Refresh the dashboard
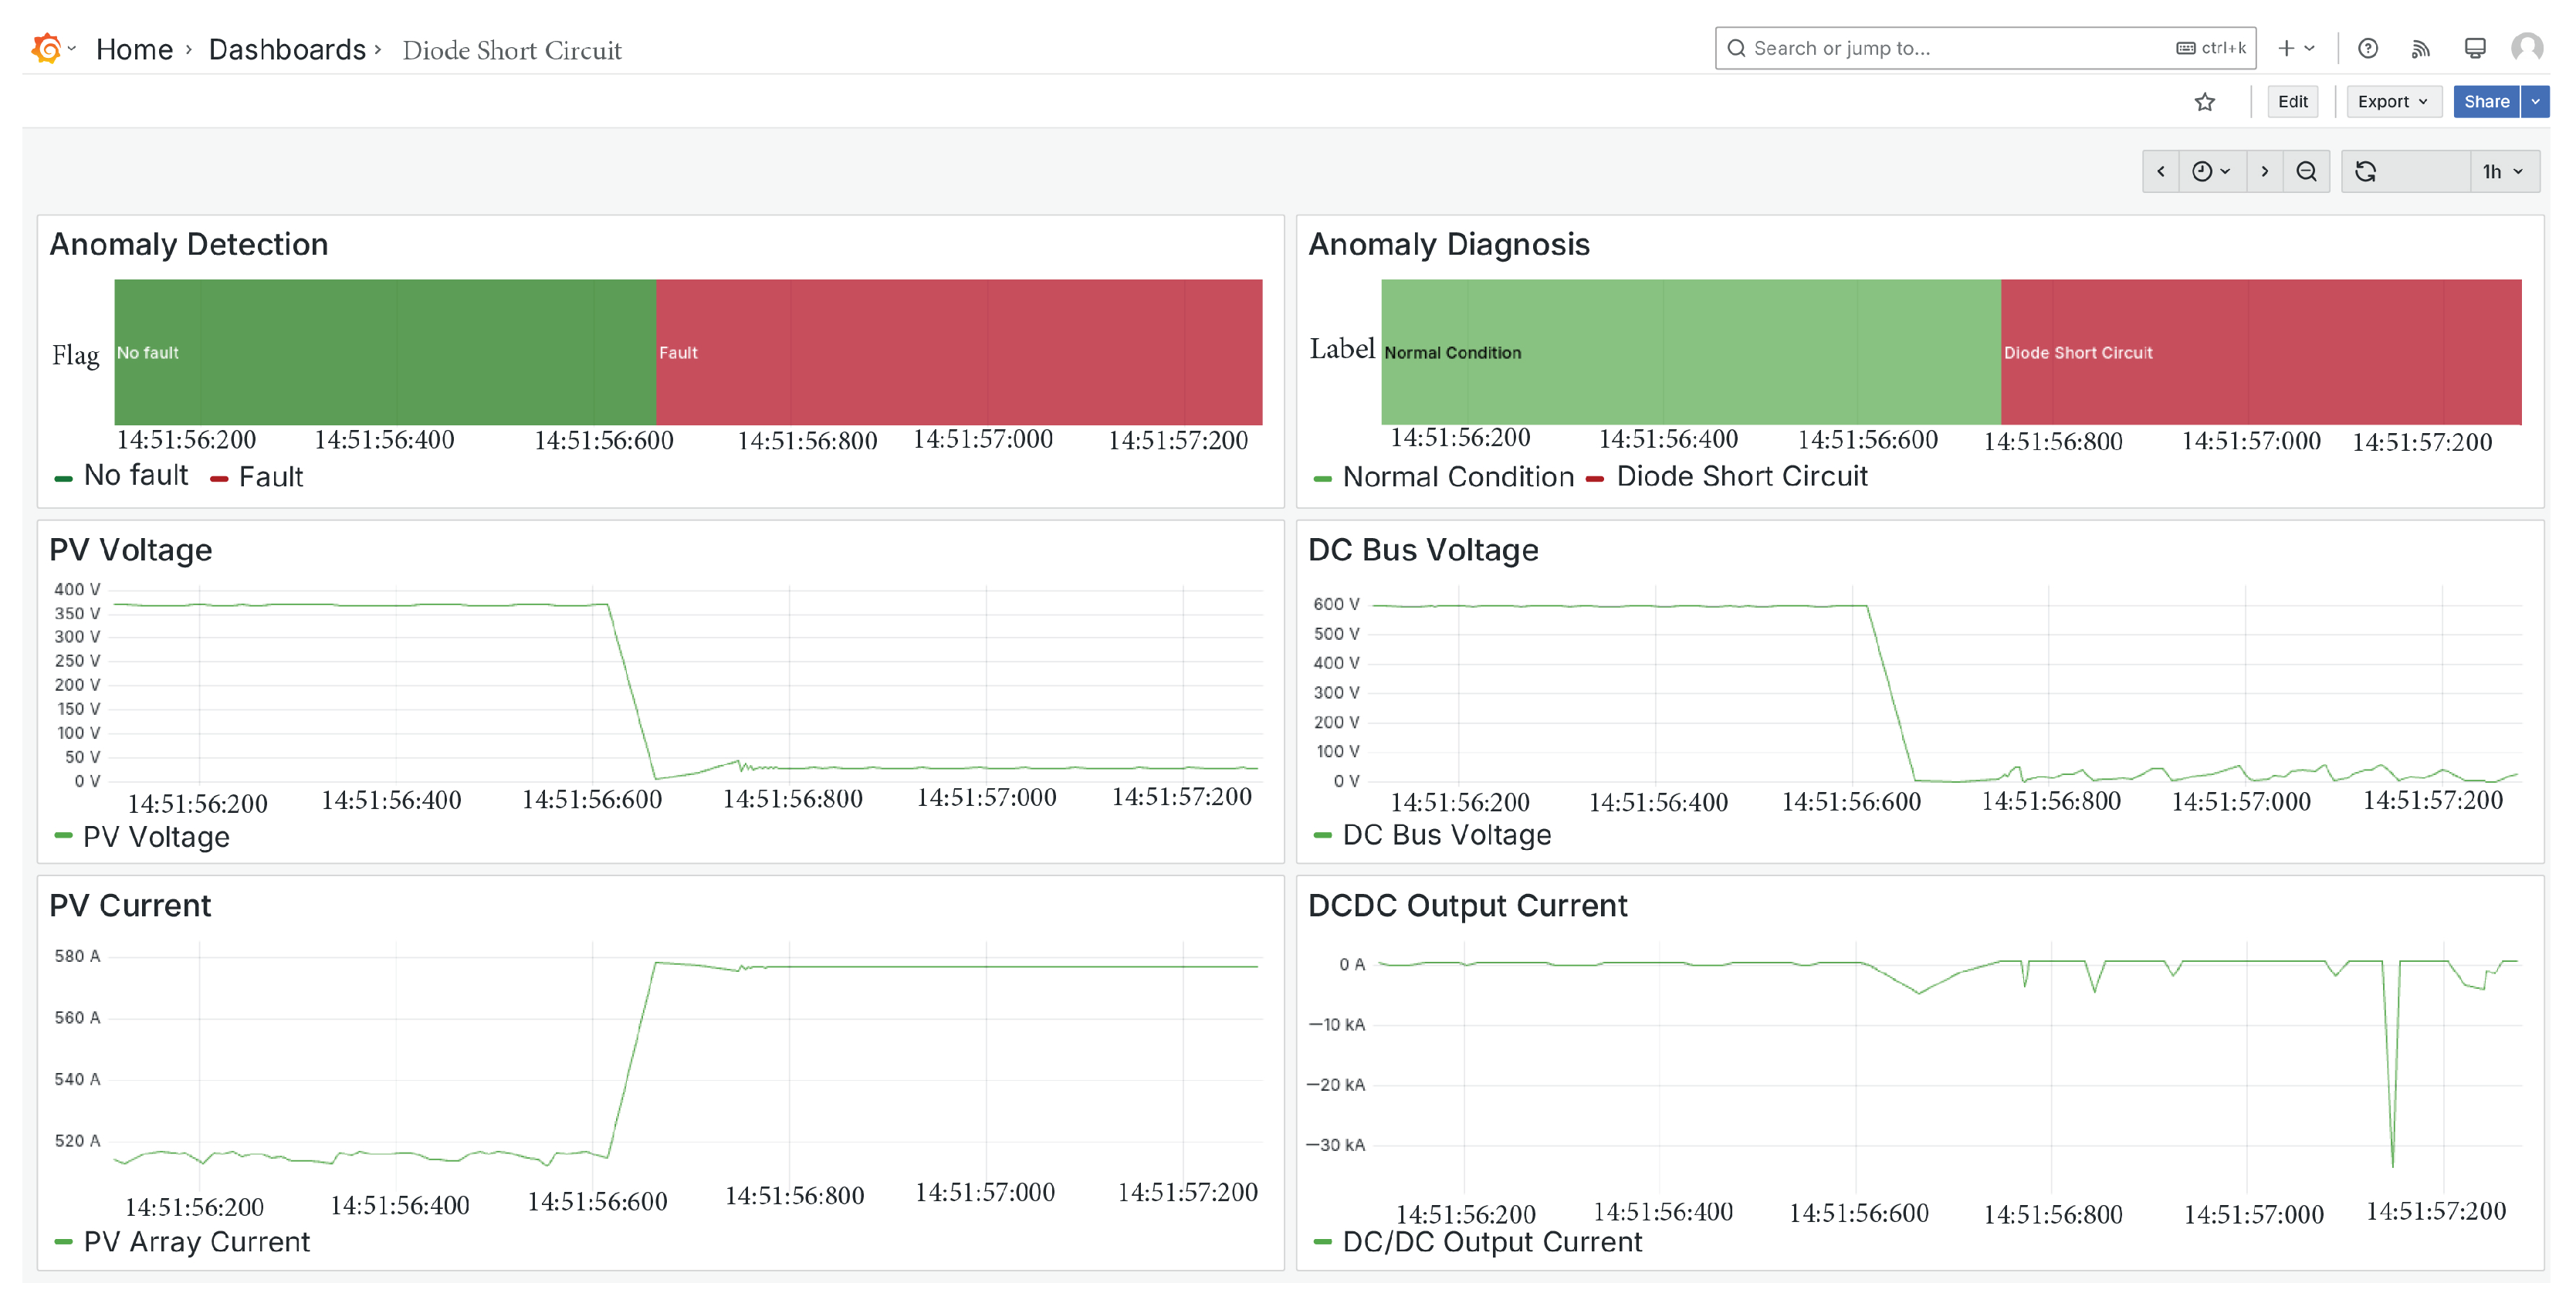The image size is (2576, 1300). pyautogui.click(x=2365, y=172)
